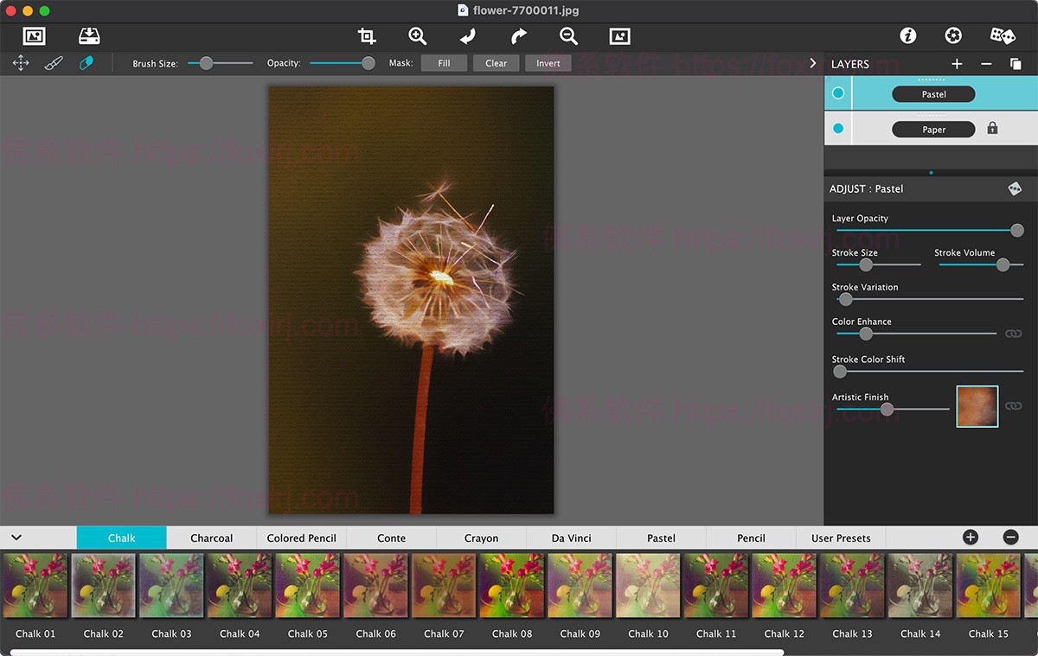Screen dimensions: 1038x656
Task: Click the Invert mask button
Action: click(548, 63)
